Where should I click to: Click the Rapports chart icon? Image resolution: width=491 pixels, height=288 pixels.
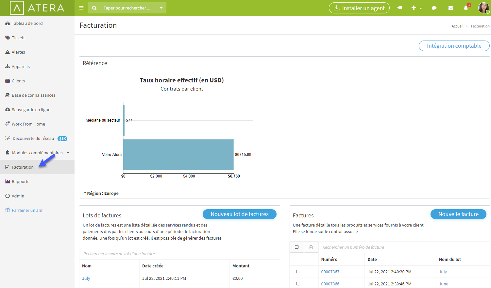tap(8, 181)
